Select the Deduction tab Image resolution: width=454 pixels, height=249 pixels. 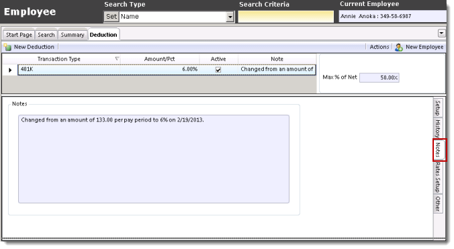[103, 35]
